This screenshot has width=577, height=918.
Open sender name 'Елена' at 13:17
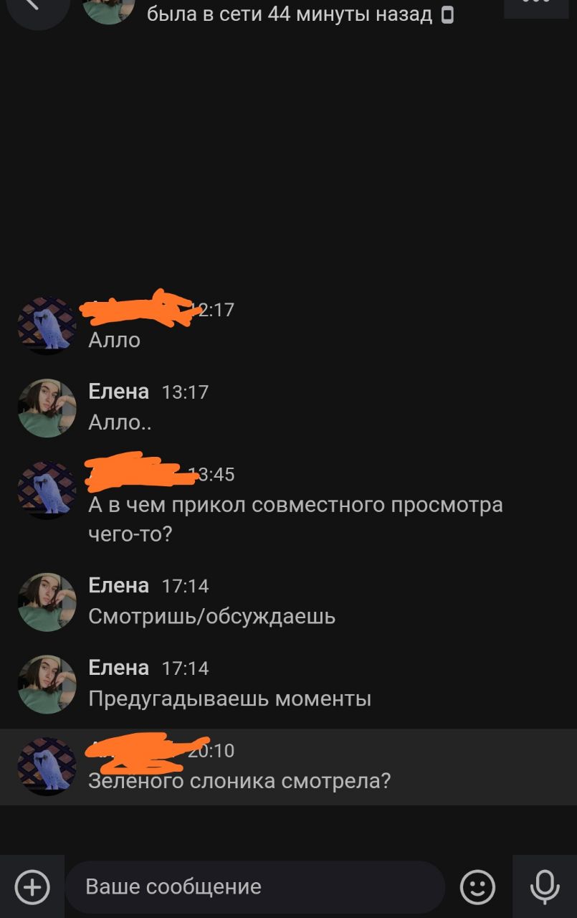click(x=119, y=392)
